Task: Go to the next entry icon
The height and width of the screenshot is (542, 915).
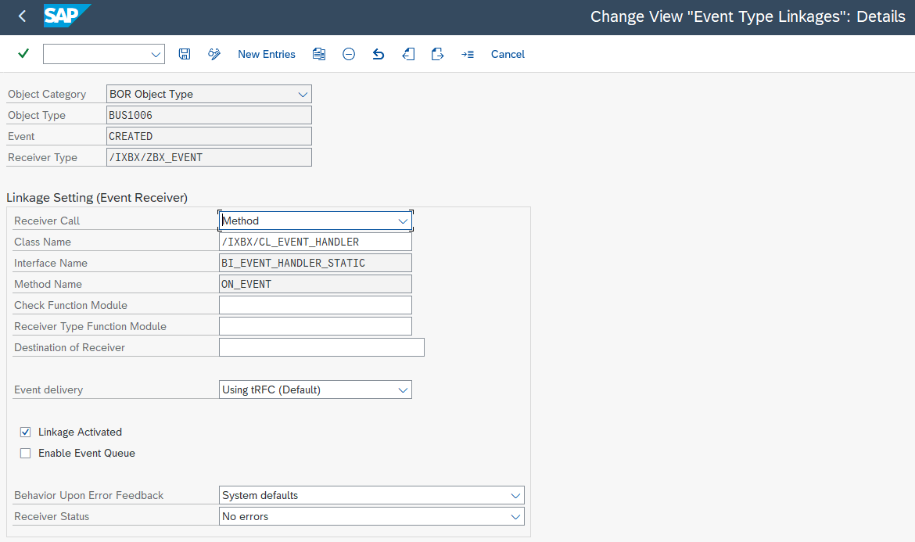Action: point(438,54)
